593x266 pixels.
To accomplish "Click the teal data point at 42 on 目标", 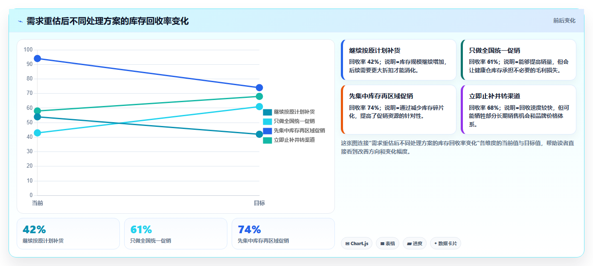I will [x=259, y=134].
